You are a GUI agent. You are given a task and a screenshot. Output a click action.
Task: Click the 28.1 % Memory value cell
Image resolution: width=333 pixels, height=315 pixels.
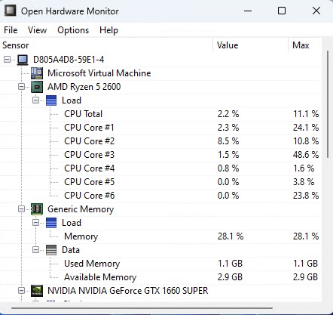coord(231,236)
